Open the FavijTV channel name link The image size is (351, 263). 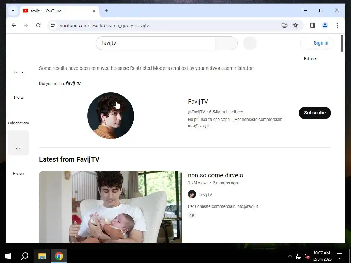[x=198, y=102]
